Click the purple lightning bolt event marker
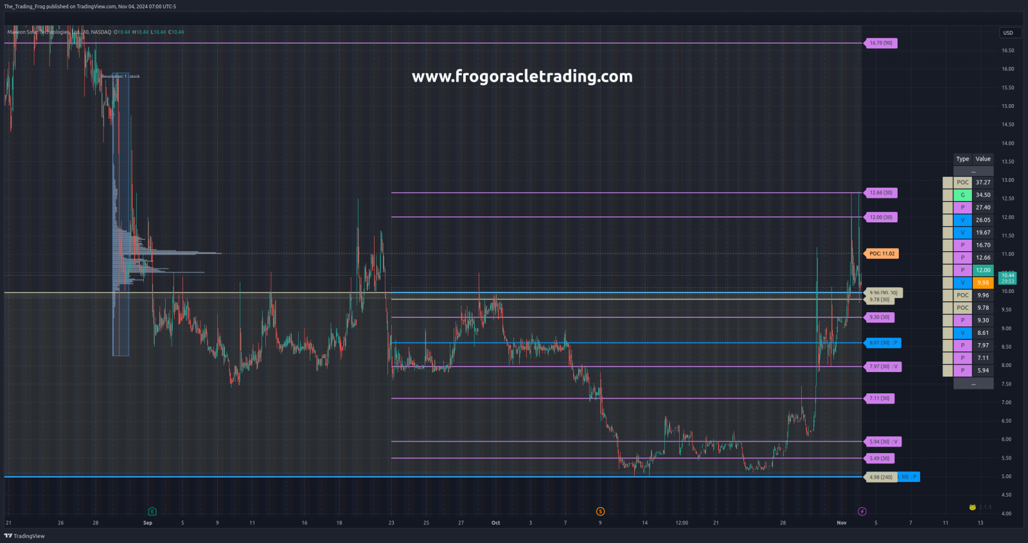The height and width of the screenshot is (543, 1028). click(x=862, y=512)
